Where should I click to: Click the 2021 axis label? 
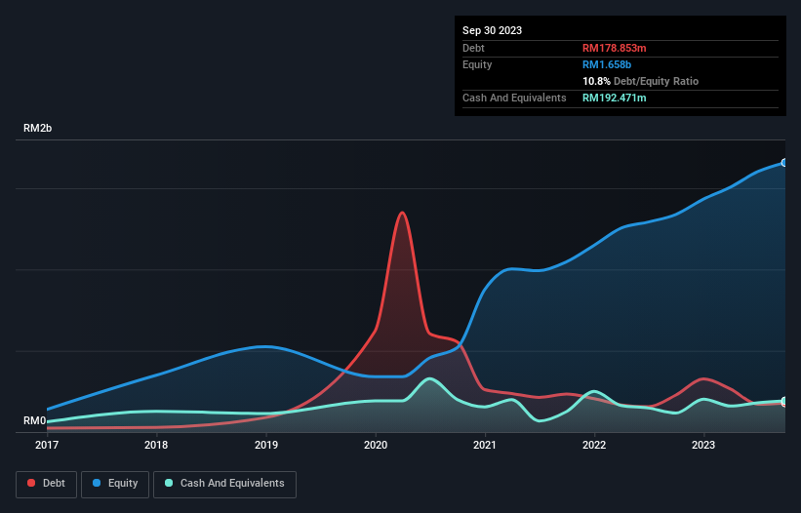pos(485,445)
